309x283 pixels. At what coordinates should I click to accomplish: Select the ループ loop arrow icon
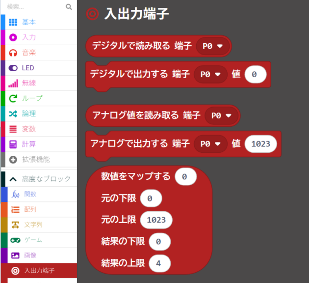coord(13,98)
